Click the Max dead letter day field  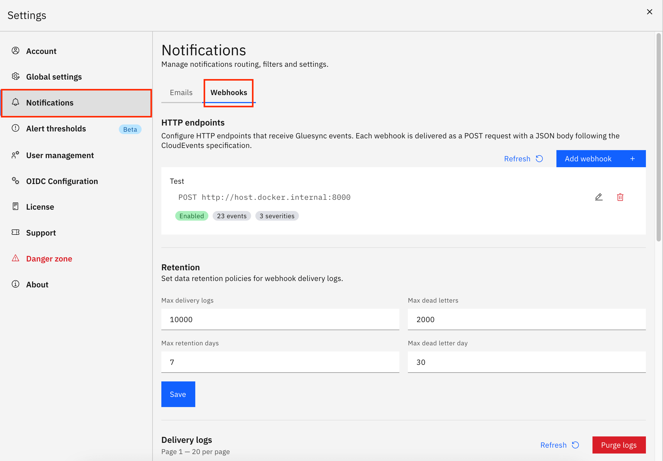pos(527,362)
